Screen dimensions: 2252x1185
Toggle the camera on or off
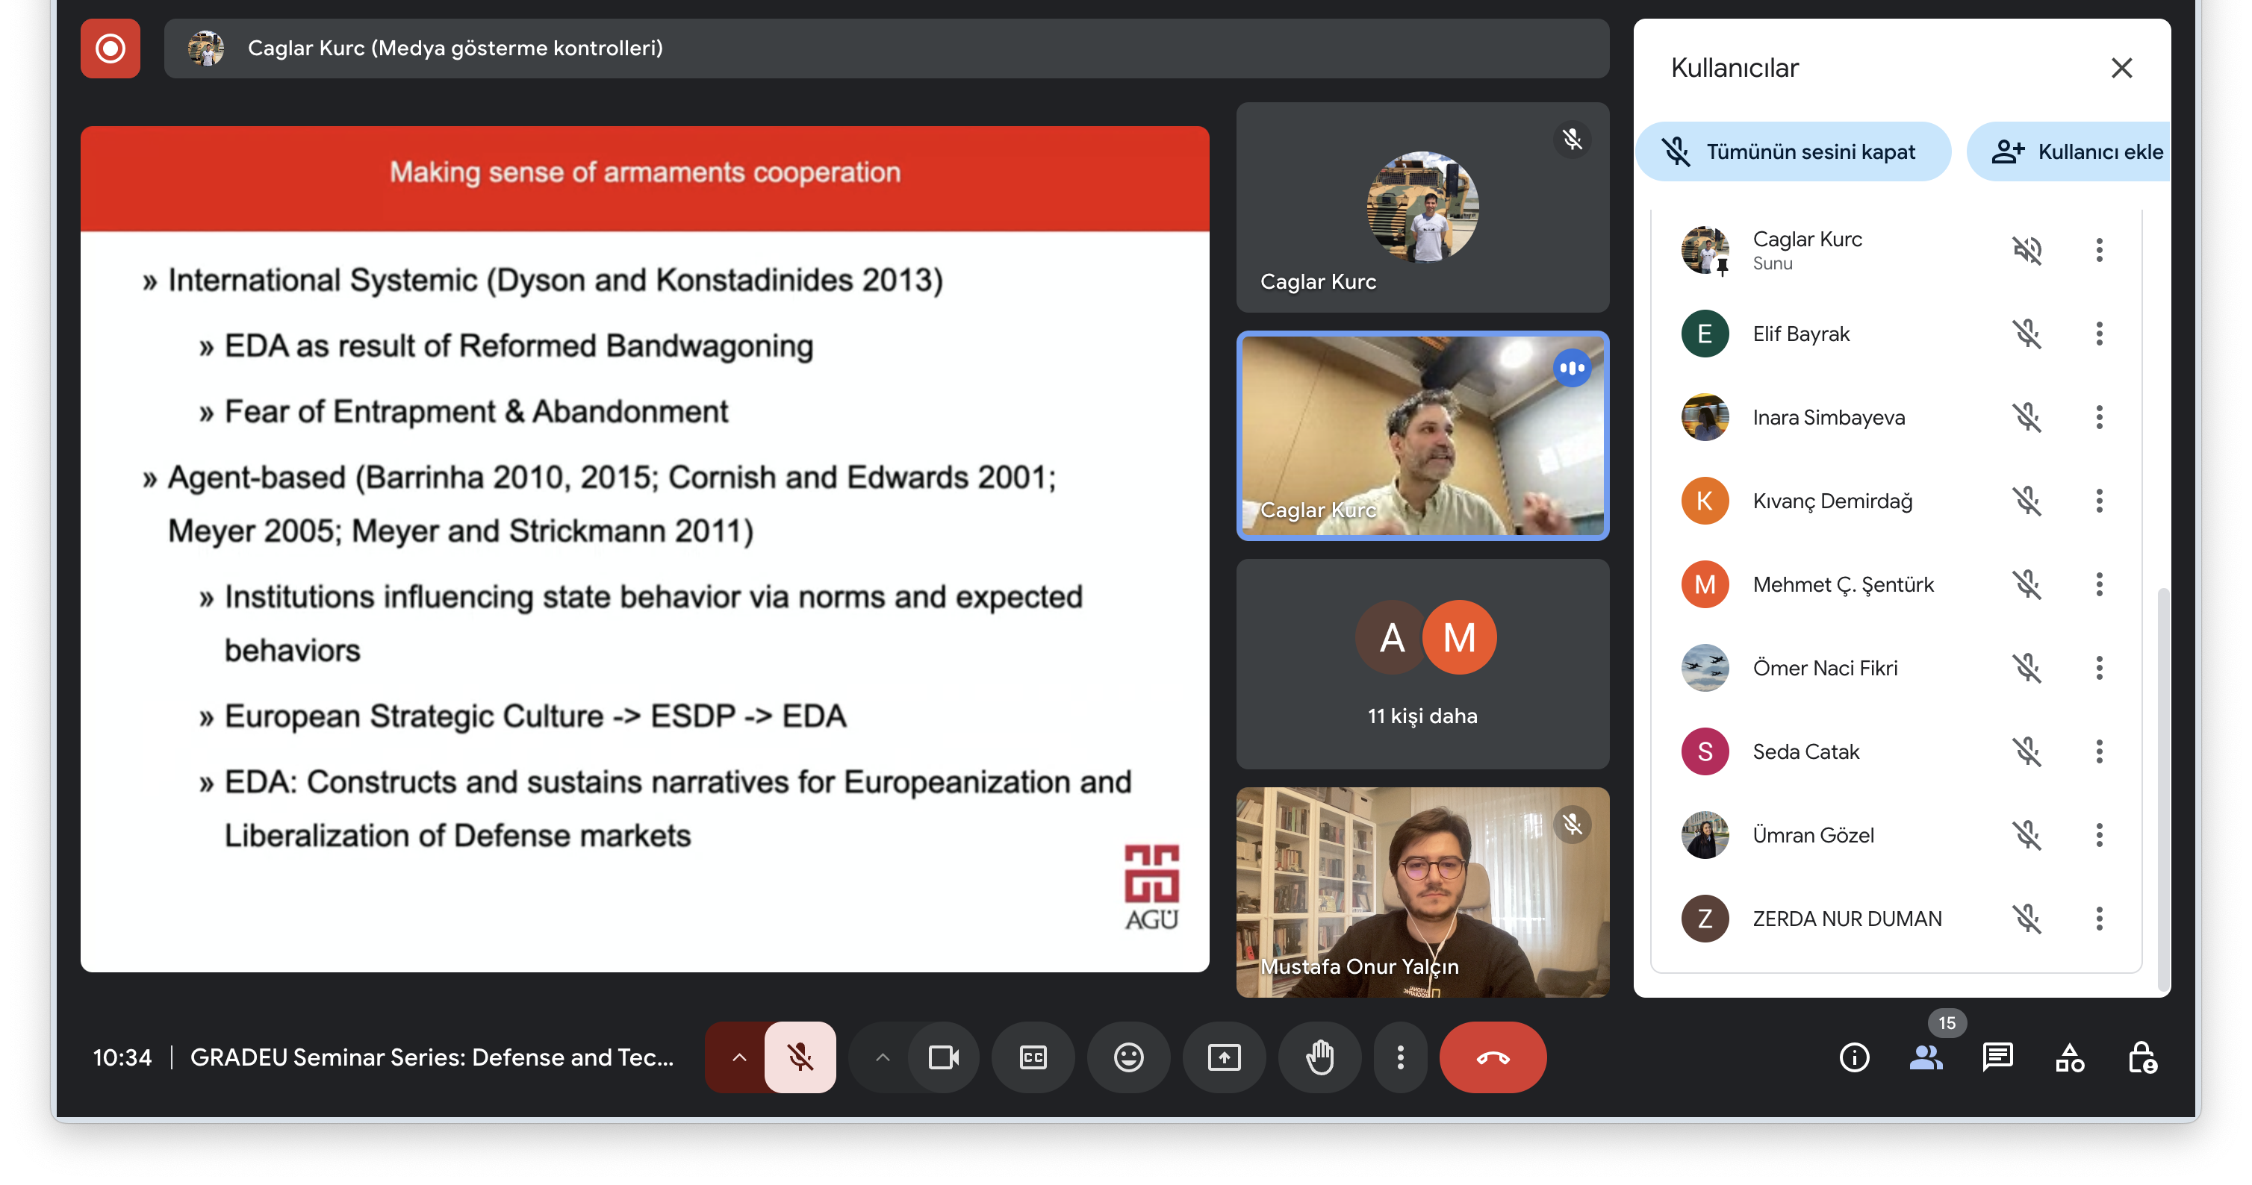click(943, 1057)
